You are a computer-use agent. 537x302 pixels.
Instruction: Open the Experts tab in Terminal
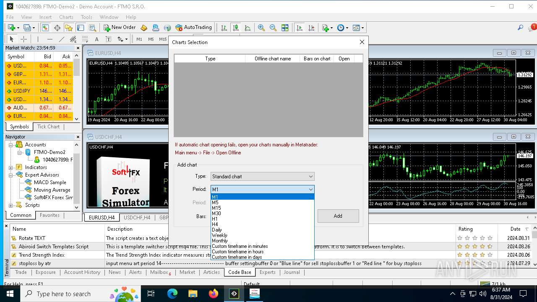pyautogui.click(x=268, y=272)
